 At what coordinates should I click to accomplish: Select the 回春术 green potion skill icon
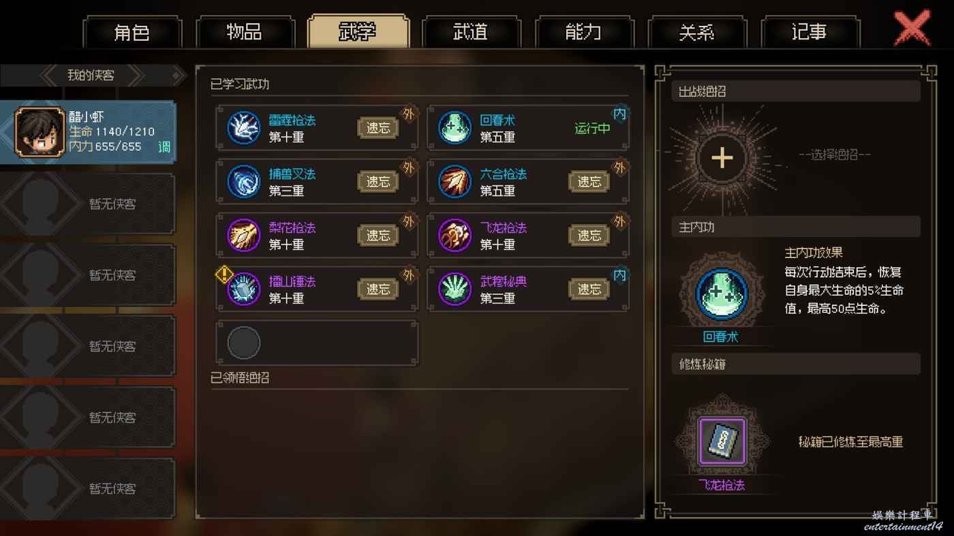[455, 128]
